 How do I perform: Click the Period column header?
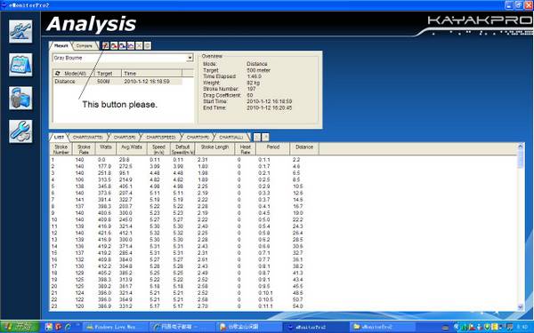[273, 149]
